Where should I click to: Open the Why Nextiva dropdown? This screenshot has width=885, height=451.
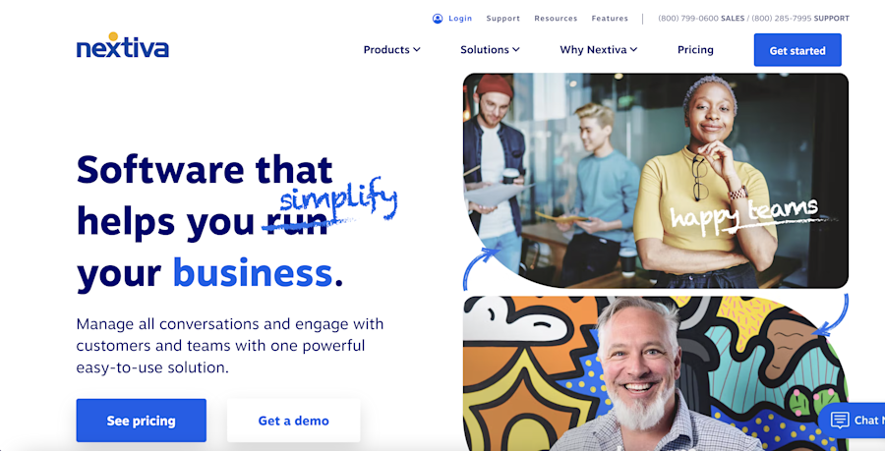598,49
